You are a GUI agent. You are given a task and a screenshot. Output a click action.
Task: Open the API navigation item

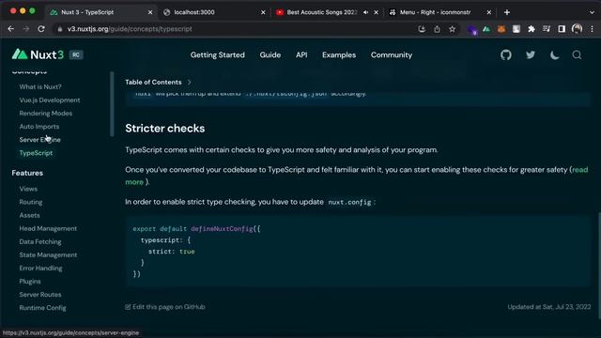[301, 54]
